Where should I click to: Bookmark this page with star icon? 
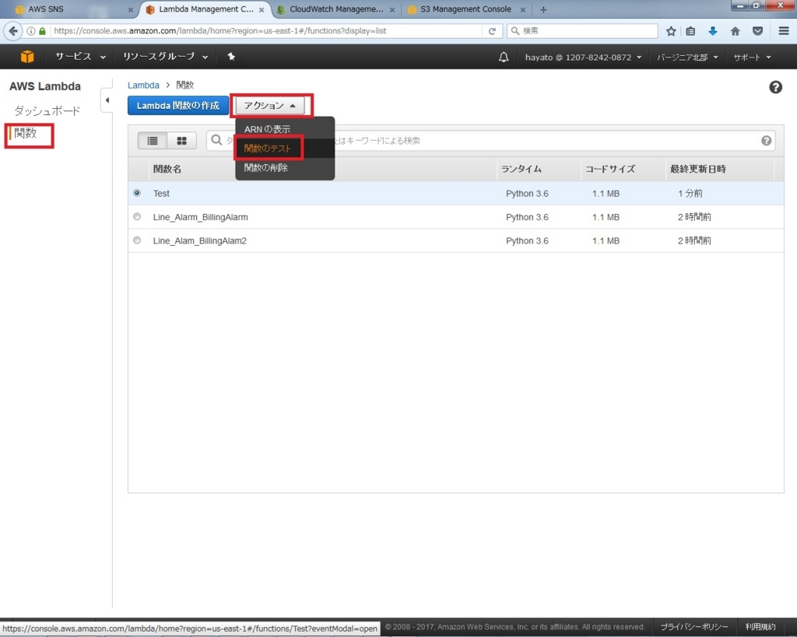pos(671,31)
